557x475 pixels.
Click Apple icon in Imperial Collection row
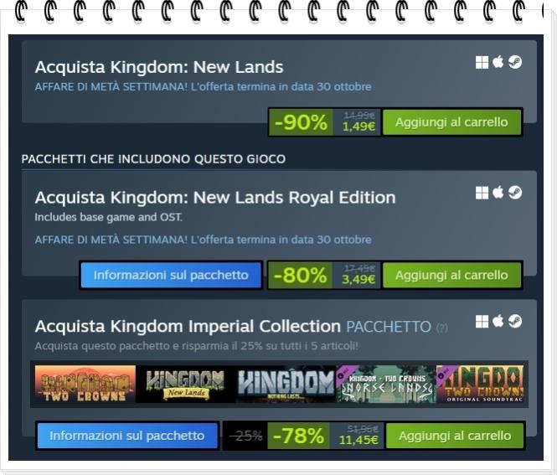(x=498, y=321)
